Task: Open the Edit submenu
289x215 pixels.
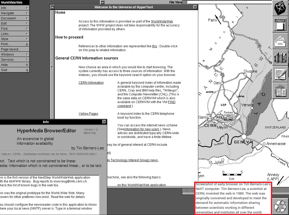Action: pos(14,24)
